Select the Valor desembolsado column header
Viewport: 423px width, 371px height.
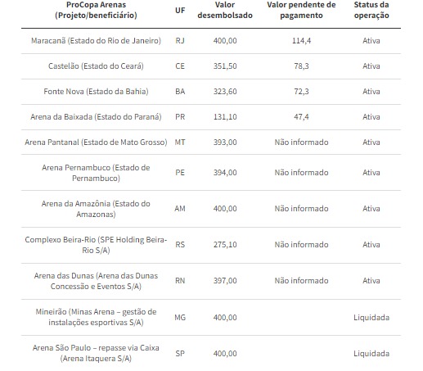tap(225, 10)
